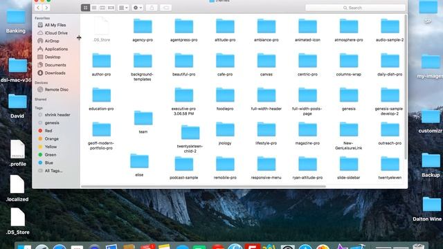Viewport: 443px width, 249px height.
Task: Select the slide-sidebar folder
Action: pos(349,167)
